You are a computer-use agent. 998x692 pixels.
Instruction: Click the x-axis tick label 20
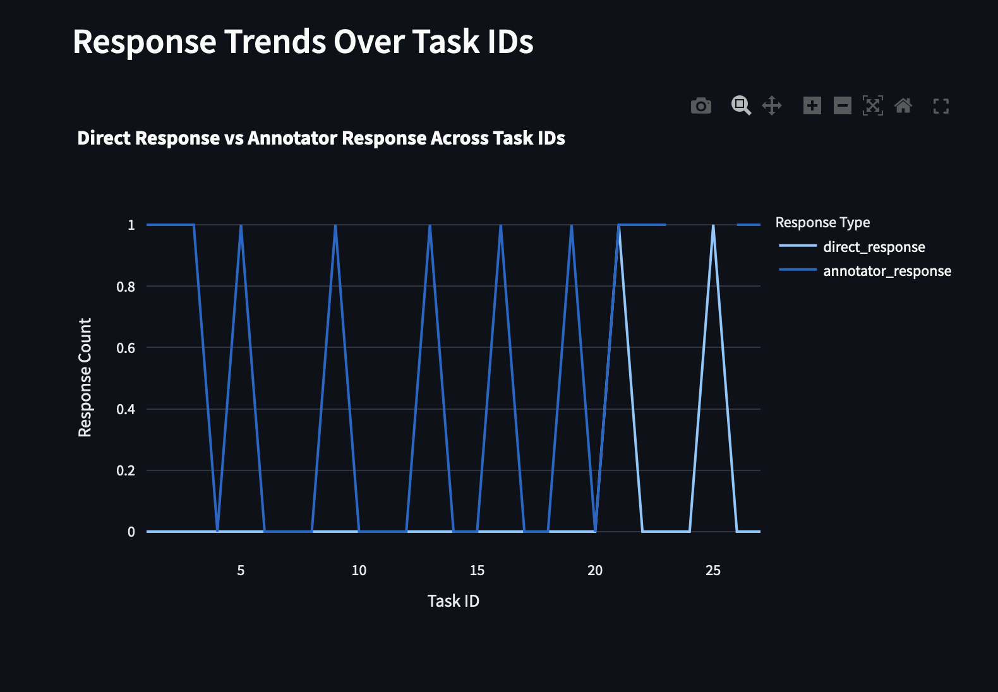595,571
